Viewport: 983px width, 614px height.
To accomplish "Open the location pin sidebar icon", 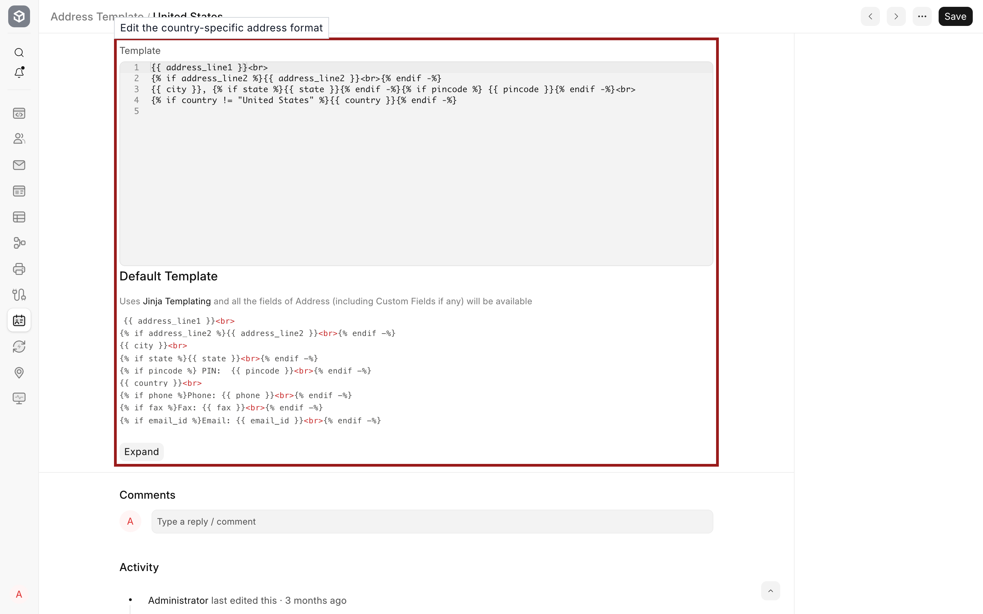I will click(19, 372).
